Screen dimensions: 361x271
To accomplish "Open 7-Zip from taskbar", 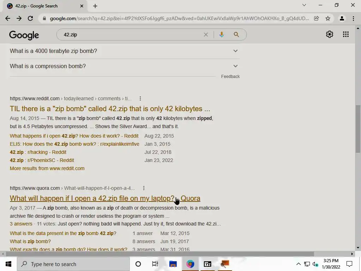I will (x=207, y=264).
